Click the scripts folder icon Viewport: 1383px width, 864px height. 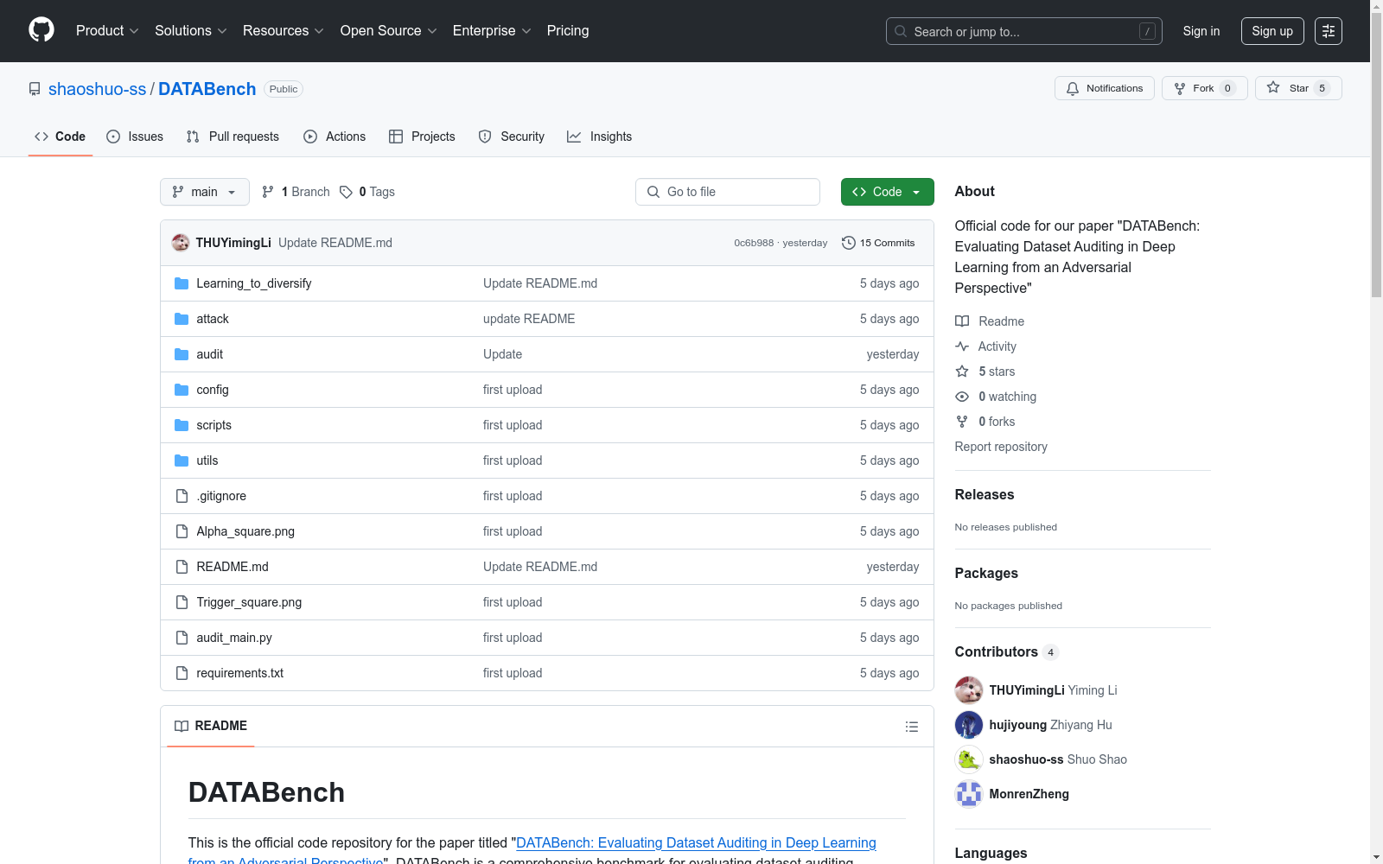[x=182, y=425]
